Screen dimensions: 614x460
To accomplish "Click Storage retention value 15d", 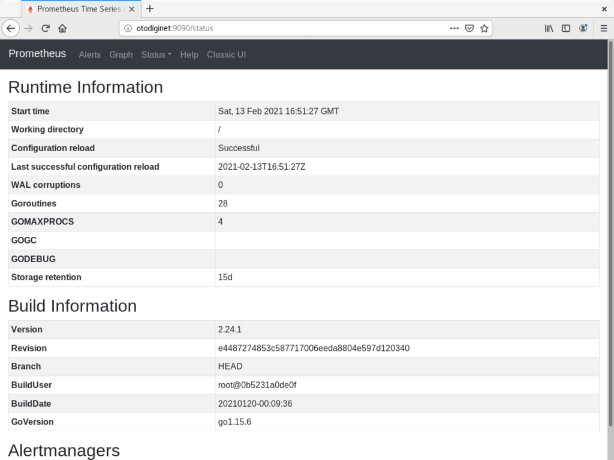I will [x=225, y=277].
